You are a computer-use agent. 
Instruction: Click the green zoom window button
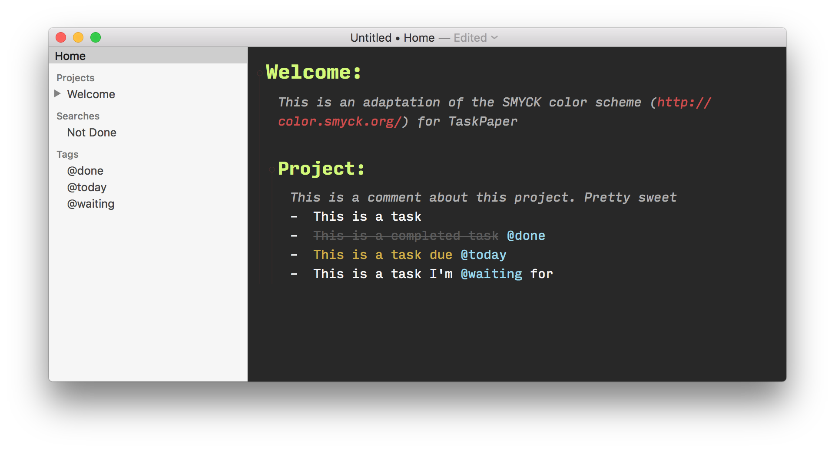pyautogui.click(x=96, y=37)
